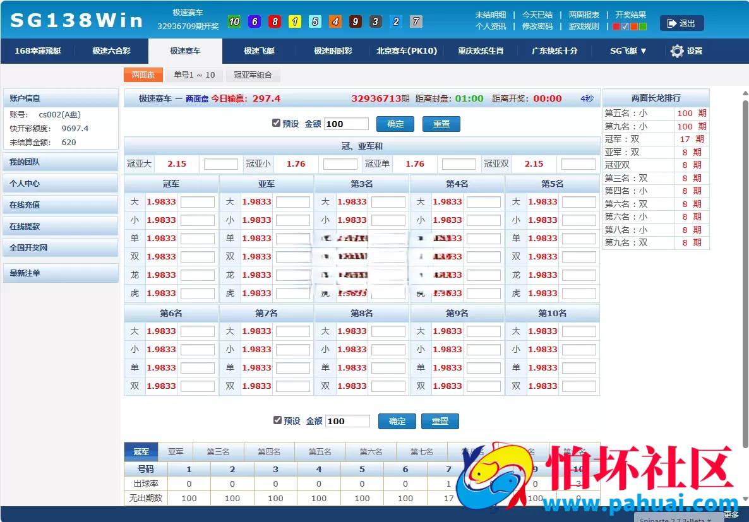This screenshot has width=749, height=522.
Task: Select the red theme color swatch
Action: (616, 27)
